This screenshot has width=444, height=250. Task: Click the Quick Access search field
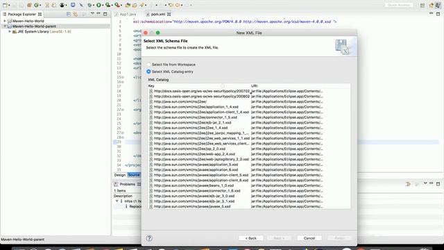coord(399,5)
